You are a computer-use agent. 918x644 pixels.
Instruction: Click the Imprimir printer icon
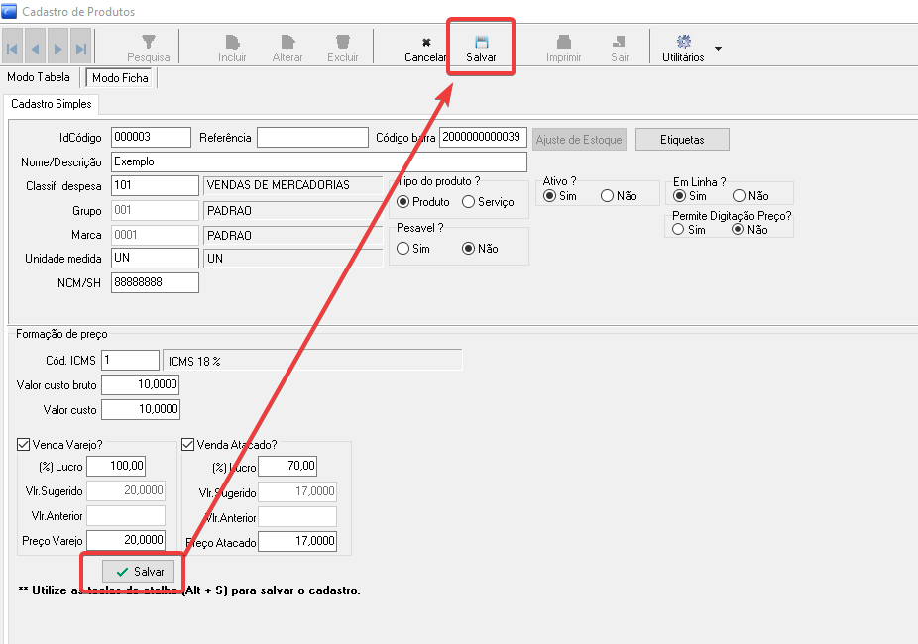coord(564,43)
